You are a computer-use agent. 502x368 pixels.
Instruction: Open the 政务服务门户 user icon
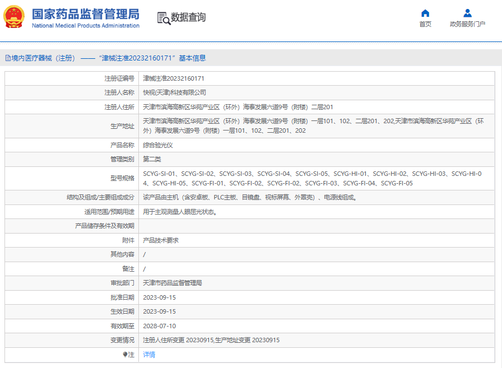467,13
